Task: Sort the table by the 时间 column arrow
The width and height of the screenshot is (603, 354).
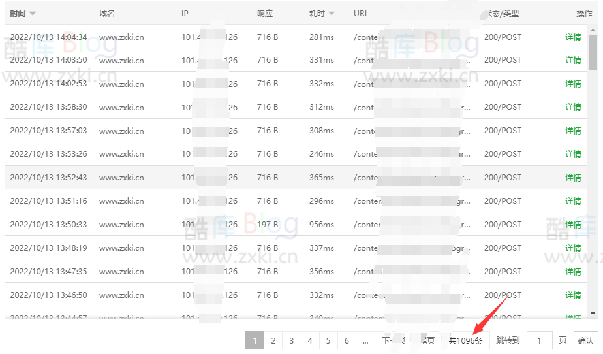Action: point(33,14)
